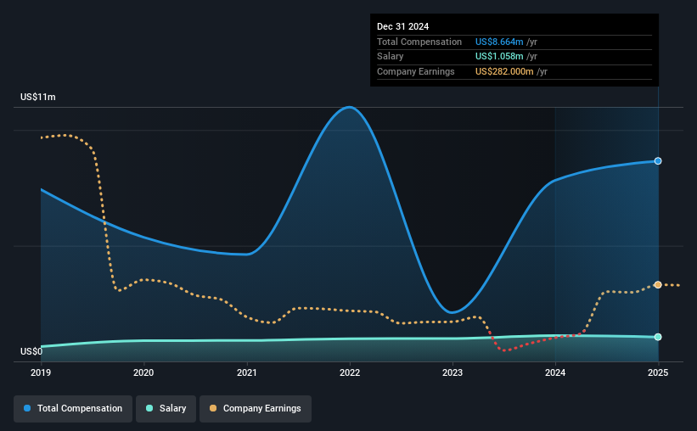Toggle the Salary legend button
The width and height of the screenshot is (697, 431).
(x=166, y=408)
